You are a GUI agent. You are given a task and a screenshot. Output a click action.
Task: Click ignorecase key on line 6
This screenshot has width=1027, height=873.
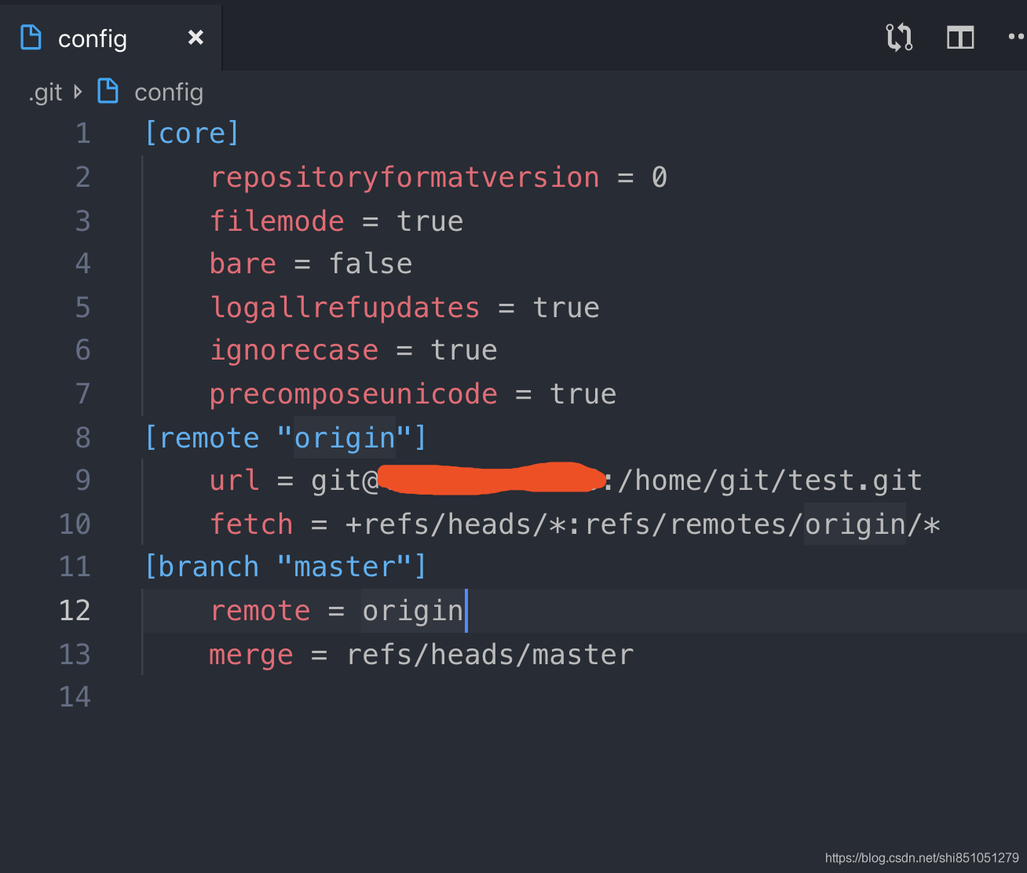294,349
